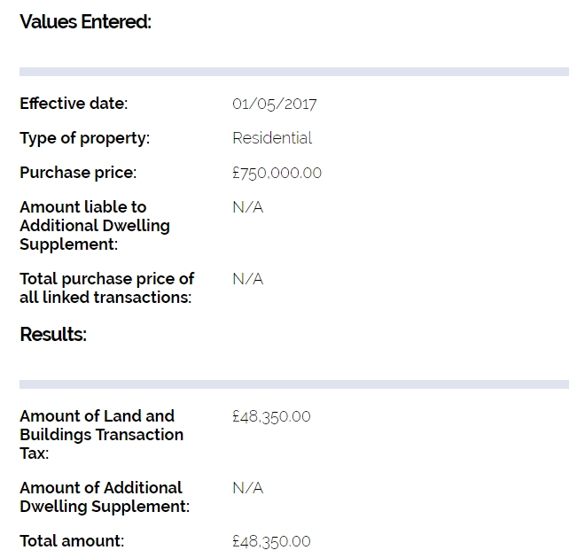The image size is (585, 558).
Task: Click the "Residential" property type value
Action: tap(272, 138)
